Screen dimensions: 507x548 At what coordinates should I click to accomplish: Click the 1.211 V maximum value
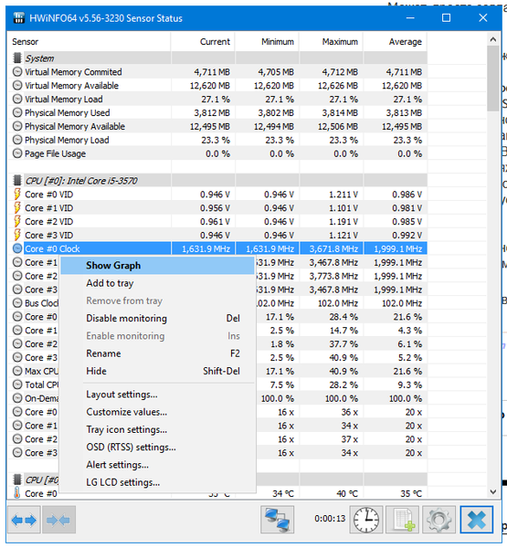click(x=343, y=195)
